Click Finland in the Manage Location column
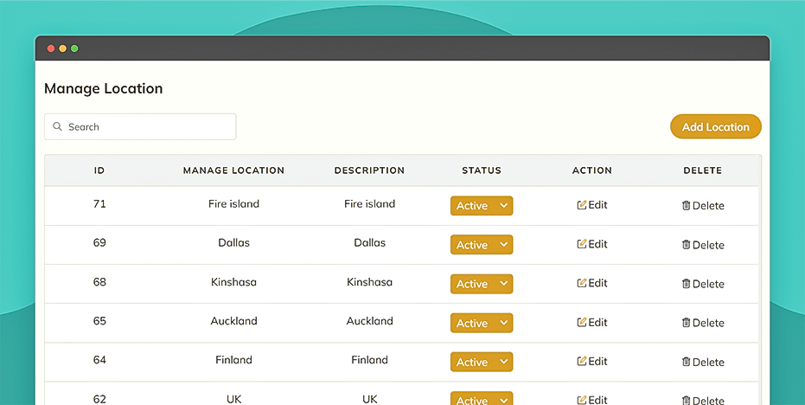This screenshot has height=405, width=805. tap(233, 360)
